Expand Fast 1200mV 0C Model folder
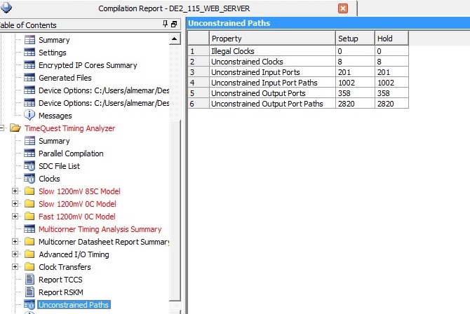This screenshot has height=314, width=470. tap(15, 217)
